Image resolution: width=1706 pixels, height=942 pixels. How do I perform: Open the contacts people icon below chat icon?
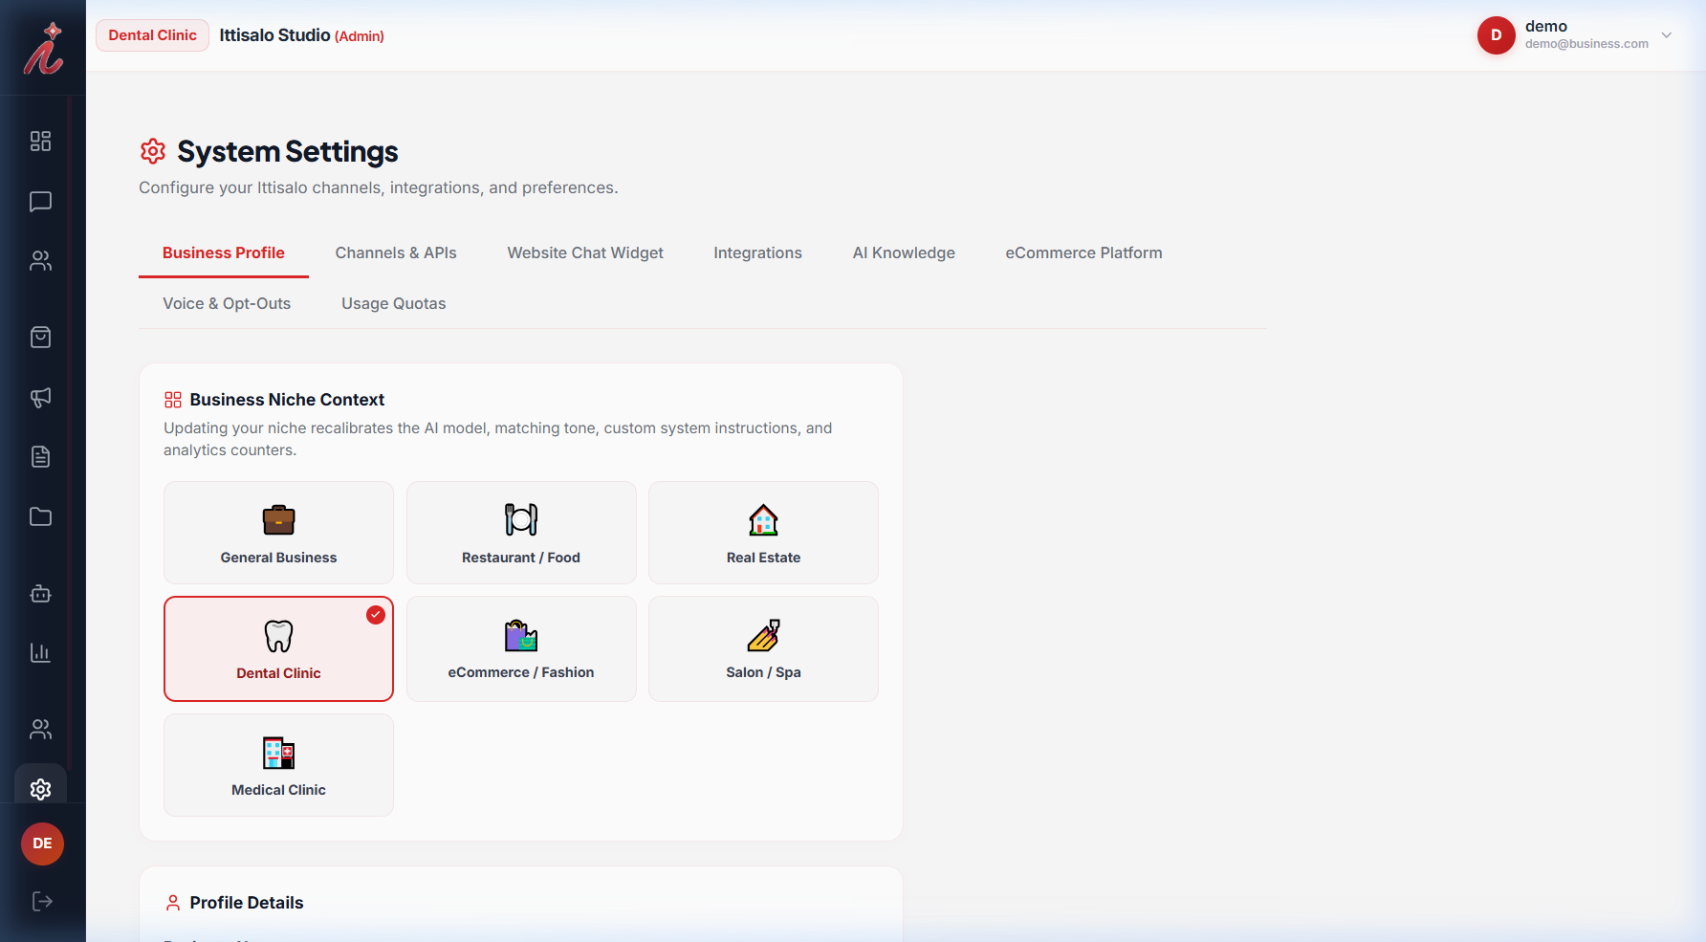pyautogui.click(x=40, y=261)
